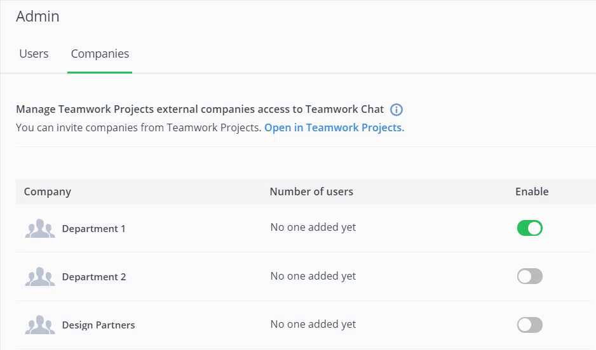Switch to the Users tab
This screenshot has width=596, height=350.
click(34, 54)
